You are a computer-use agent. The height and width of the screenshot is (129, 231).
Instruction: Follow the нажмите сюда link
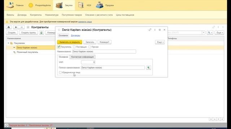click(85, 21)
